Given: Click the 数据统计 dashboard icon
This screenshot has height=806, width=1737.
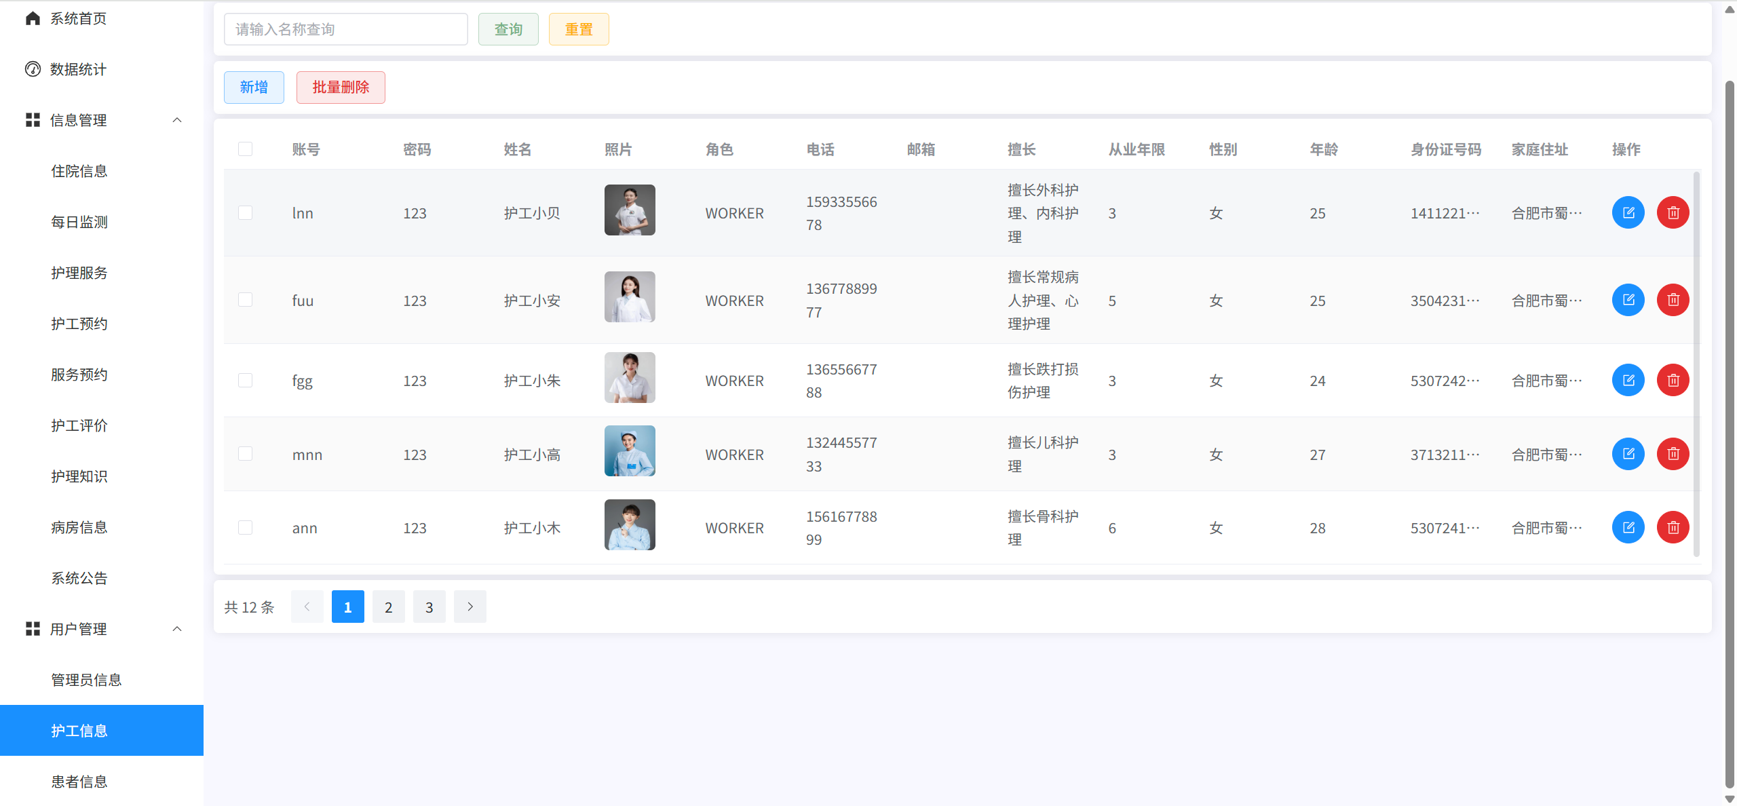Looking at the screenshot, I should pos(33,69).
